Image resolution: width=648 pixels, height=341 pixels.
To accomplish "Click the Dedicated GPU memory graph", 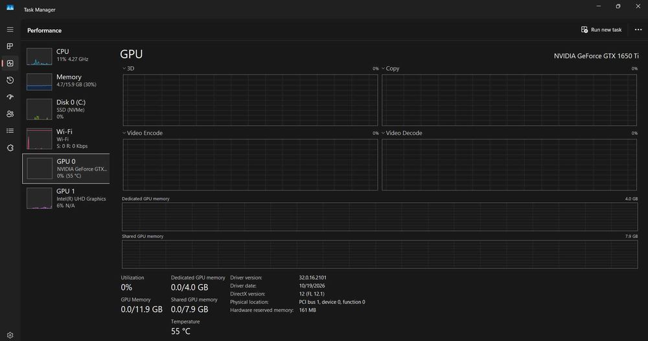I will pyautogui.click(x=380, y=217).
